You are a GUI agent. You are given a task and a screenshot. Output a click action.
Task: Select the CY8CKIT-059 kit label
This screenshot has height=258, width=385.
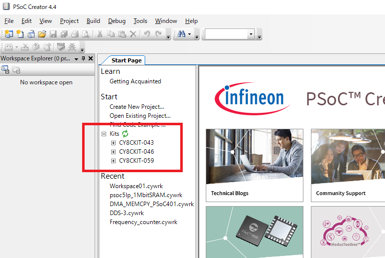click(137, 161)
